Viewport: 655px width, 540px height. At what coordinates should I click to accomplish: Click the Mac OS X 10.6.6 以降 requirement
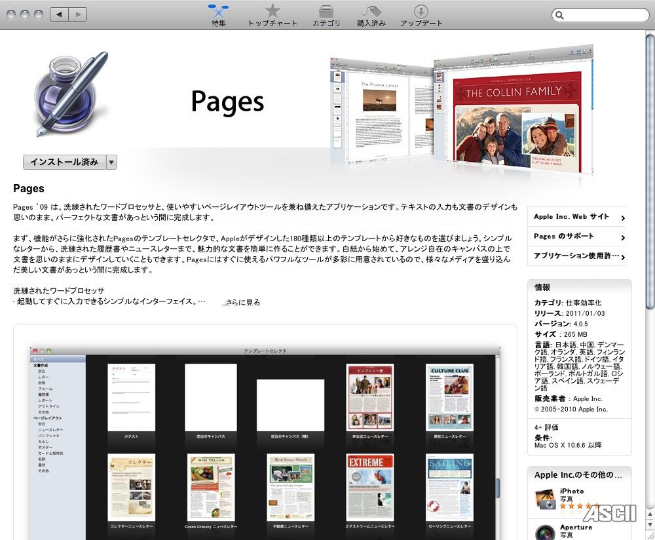pyautogui.click(x=568, y=445)
